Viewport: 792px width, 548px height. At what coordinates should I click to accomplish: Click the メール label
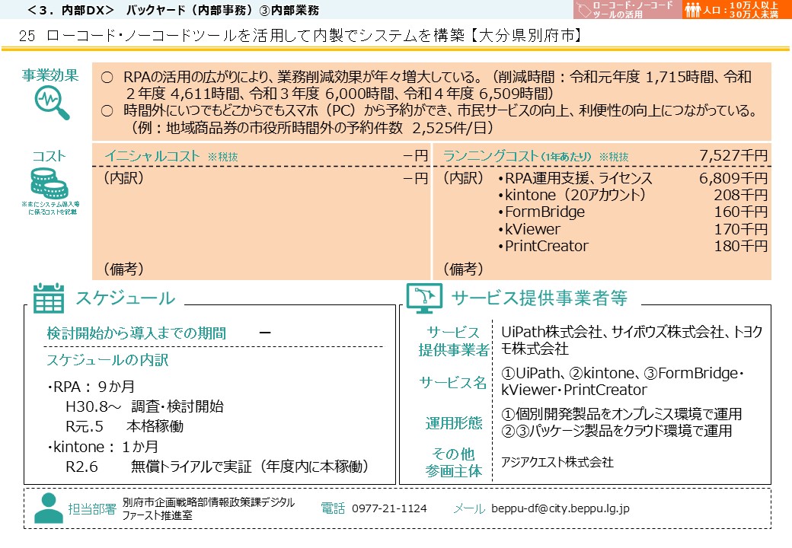pos(469,508)
